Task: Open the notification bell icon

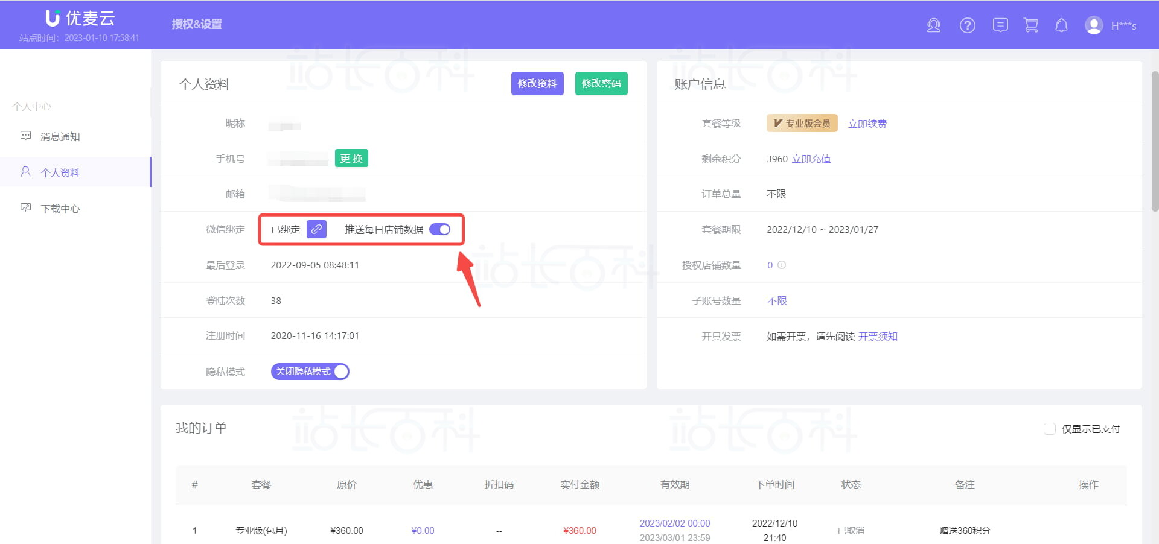Action: [1061, 25]
